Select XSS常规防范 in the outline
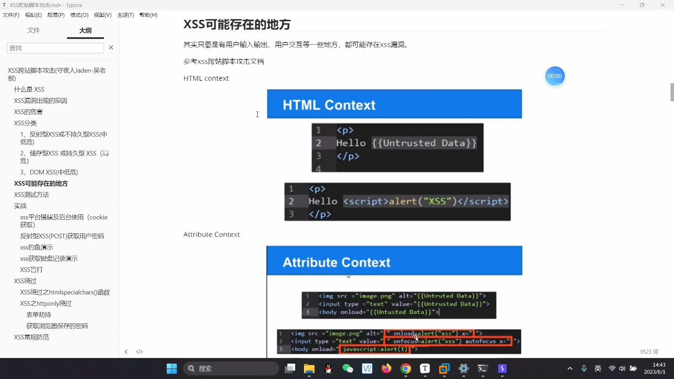Screen dimensions: 674x379 coord(31,337)
